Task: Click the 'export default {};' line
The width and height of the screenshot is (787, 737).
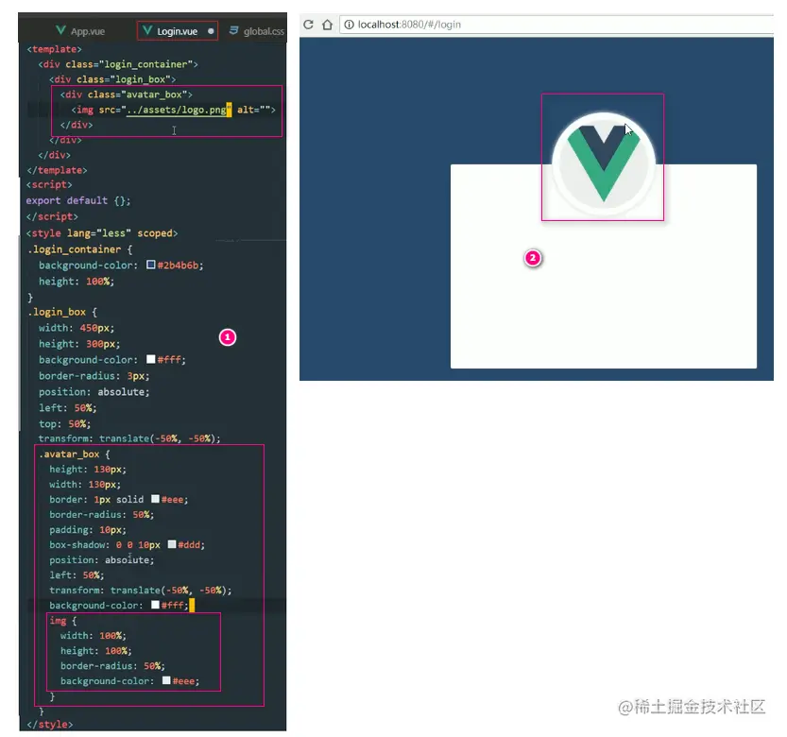Action: 78,200
